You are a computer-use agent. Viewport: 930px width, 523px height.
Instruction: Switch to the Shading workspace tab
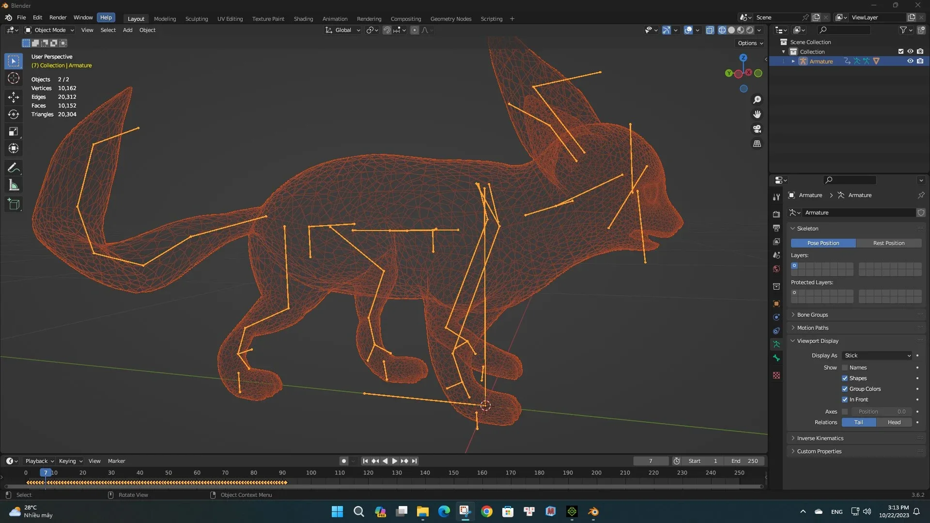pos(303,18)
